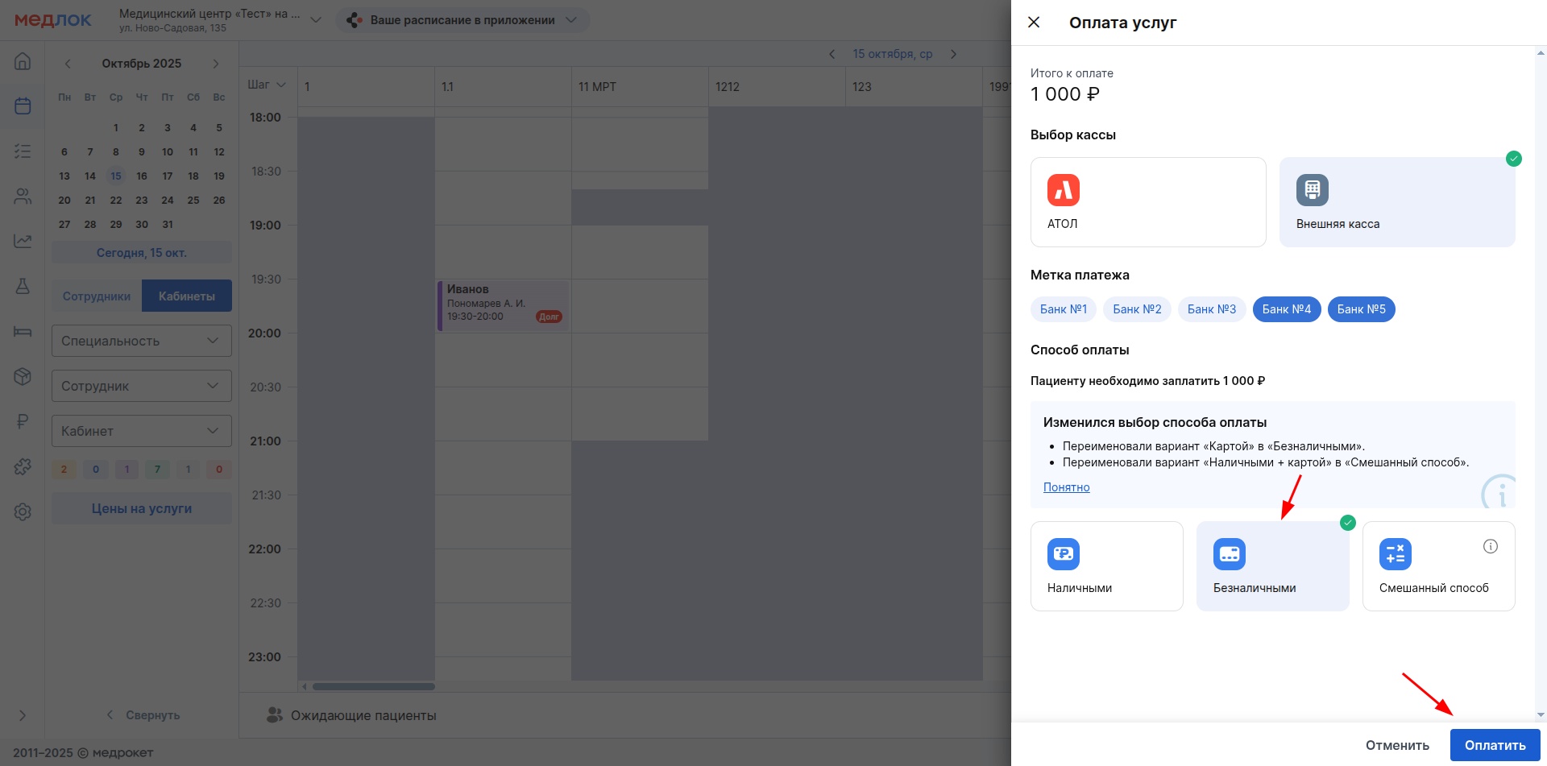Close the Оплата услуг panel
Screen dimensions: 1547x766
pyautogui.click(x=1034, y=23)
